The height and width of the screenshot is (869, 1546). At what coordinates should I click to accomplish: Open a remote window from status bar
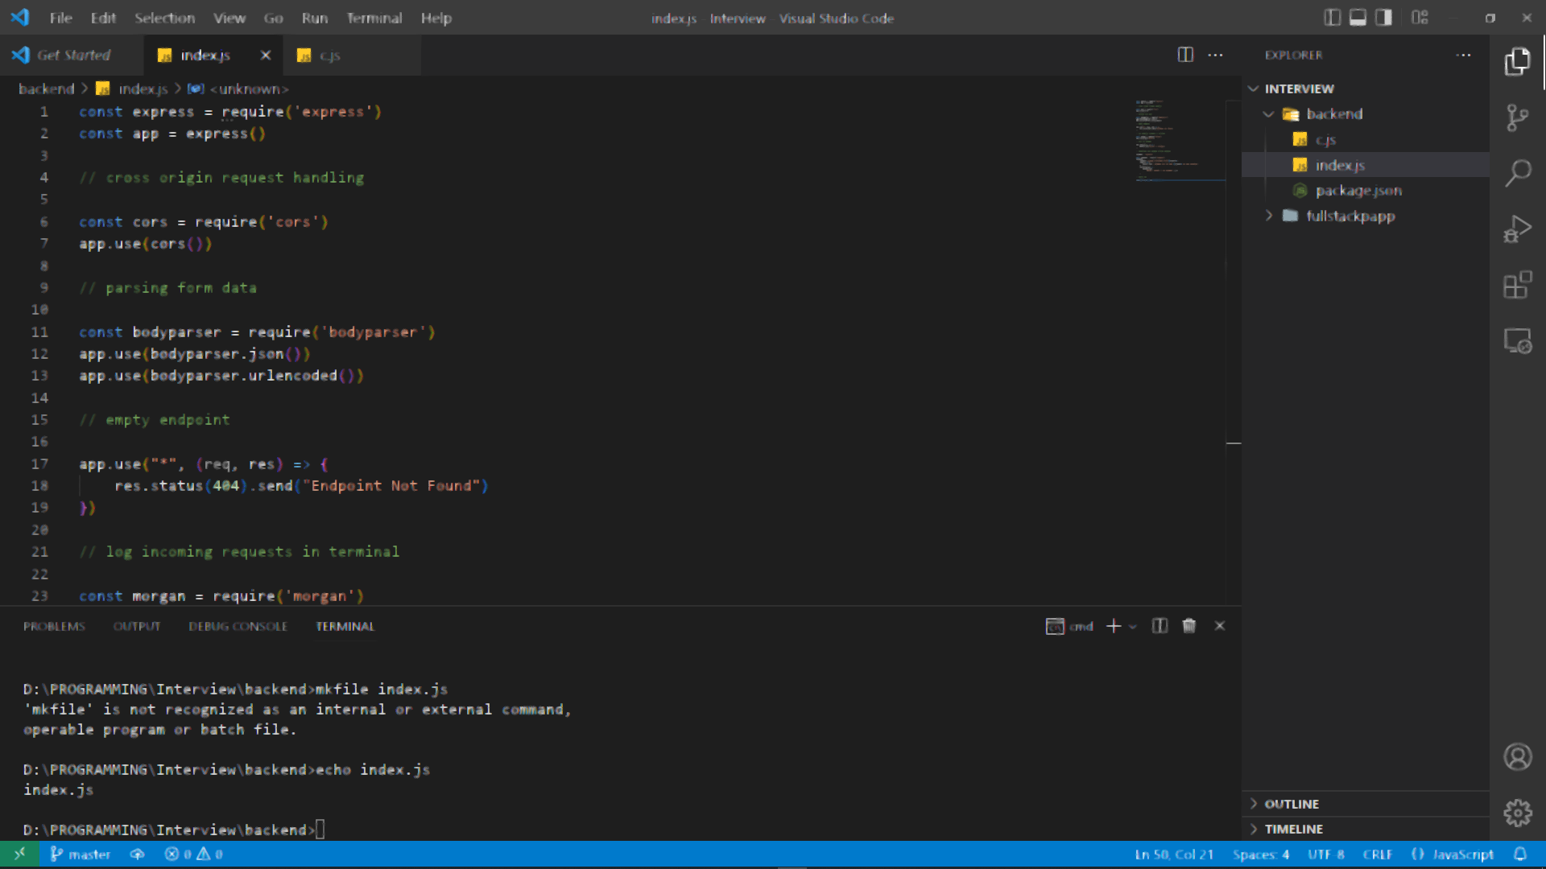click(19, 855)
